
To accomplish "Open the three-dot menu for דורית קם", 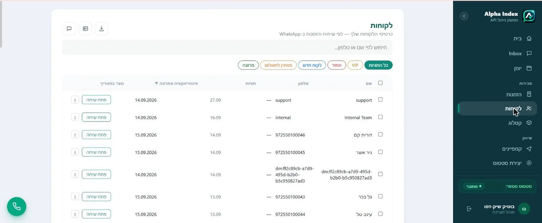I will 75,135.
